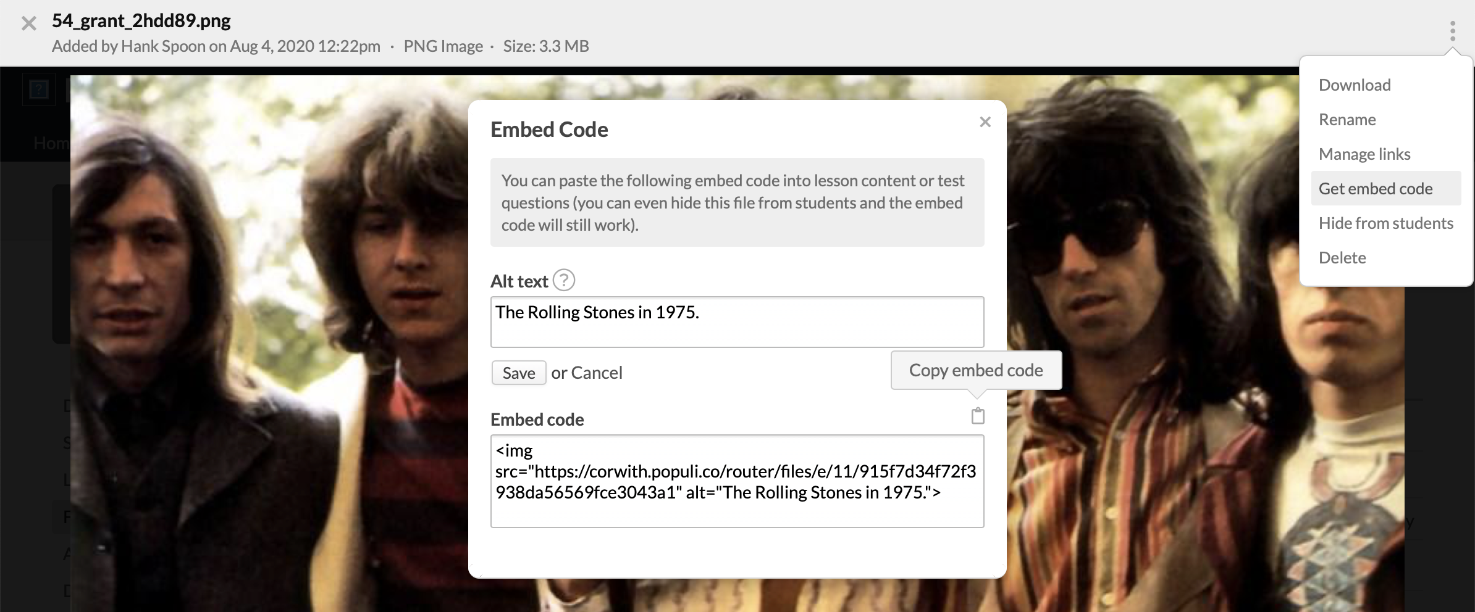Select Rename in the file menu
This screenshot has height=612, width=1475.
pyautogui.click(x=1347, y=120)
